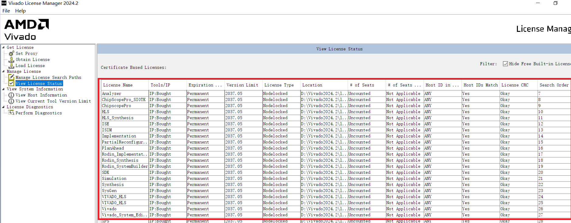Screen dimensions: 571x223
Task: Select the Implementation license row
Action: point(336,136)
